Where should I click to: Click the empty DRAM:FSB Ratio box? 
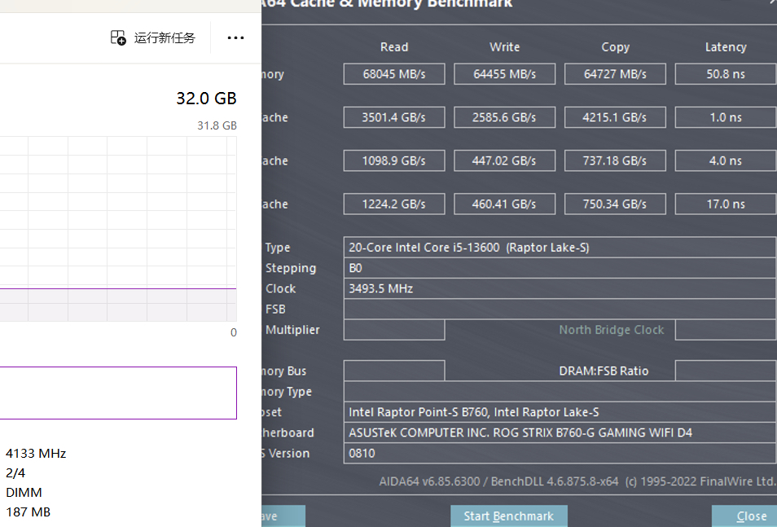[x=725, y=371]
